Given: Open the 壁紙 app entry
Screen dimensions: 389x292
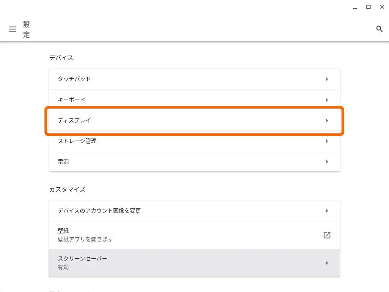Looking at the screenshot, I should coord(194,235).
